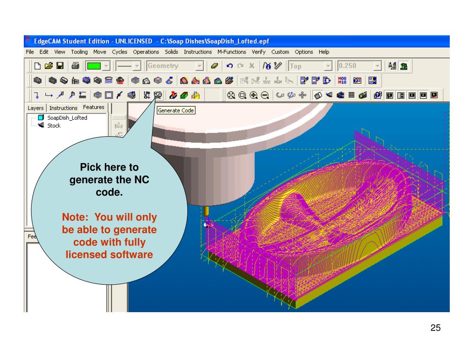
Task: Select the measure ruler query icon
Action: (278, 66)
